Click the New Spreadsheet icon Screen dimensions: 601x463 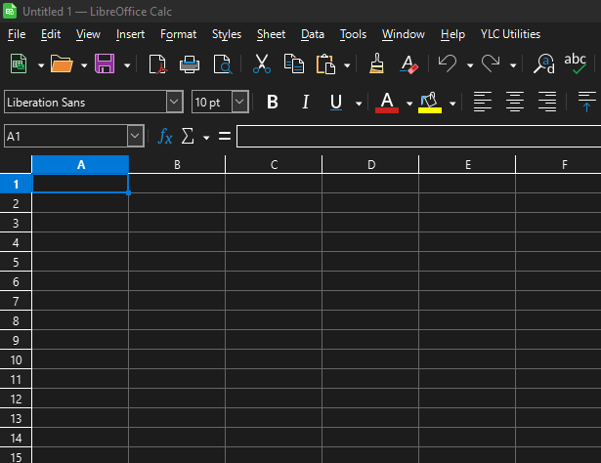(19, 63)
